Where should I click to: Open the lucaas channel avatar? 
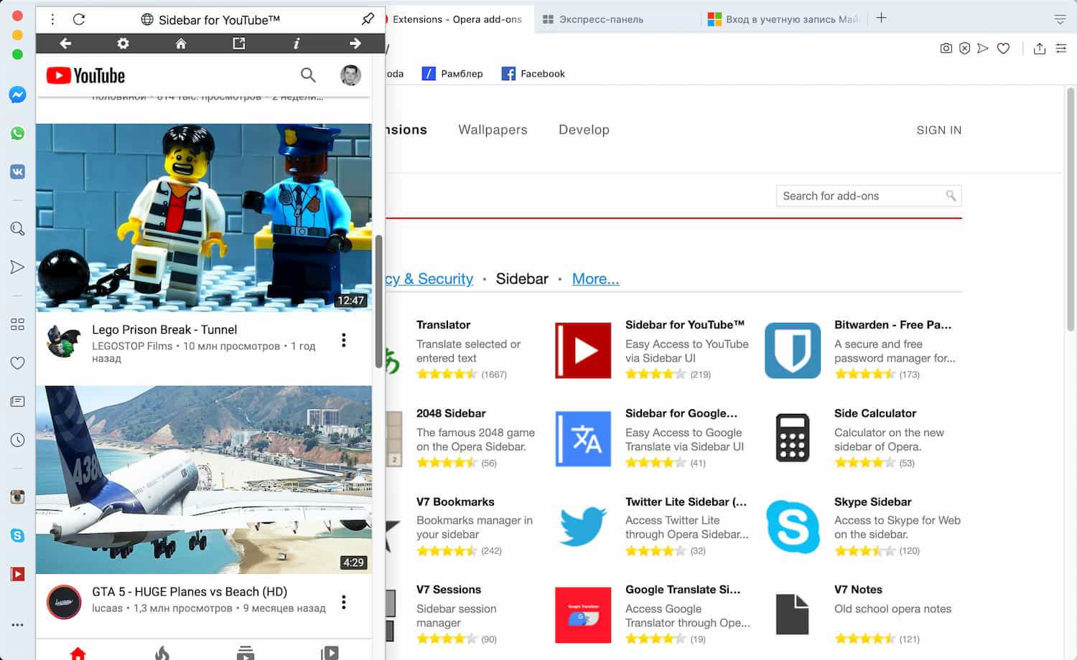point(63,603)
